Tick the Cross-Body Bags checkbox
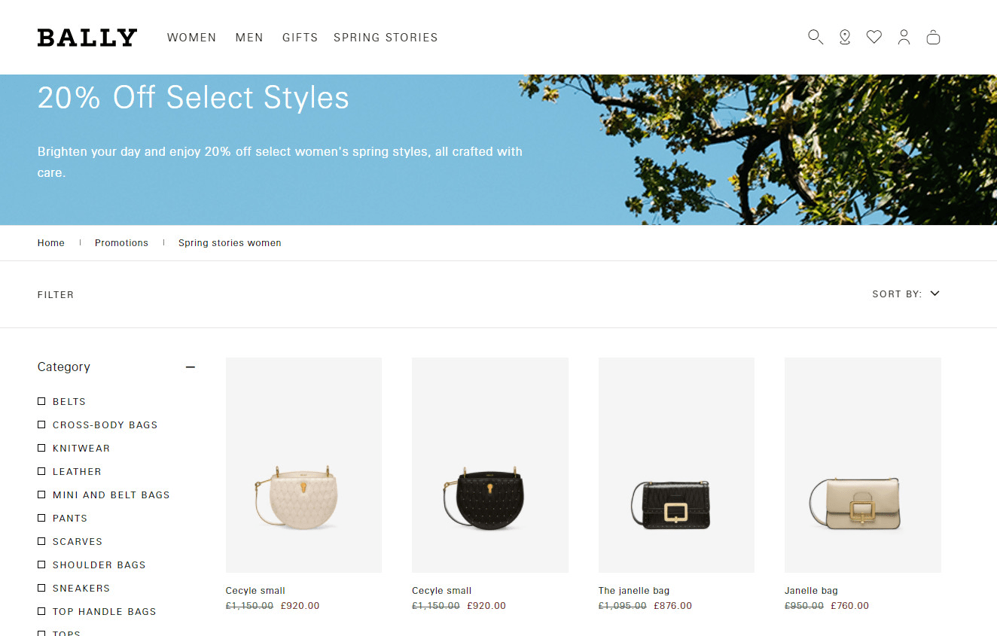997x636 pixels. coord(41,425)
